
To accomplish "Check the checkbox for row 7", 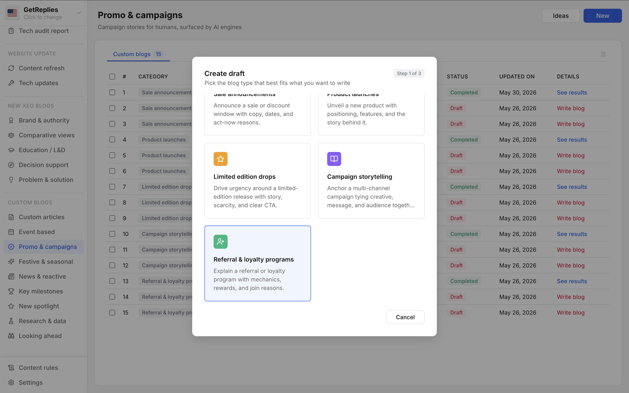I will [x=112, y=187].
